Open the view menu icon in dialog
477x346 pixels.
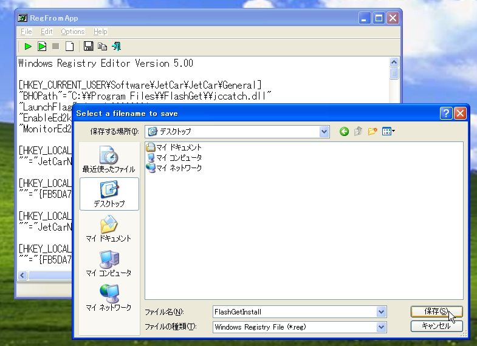pyautogui.click(x=388, y=132)
